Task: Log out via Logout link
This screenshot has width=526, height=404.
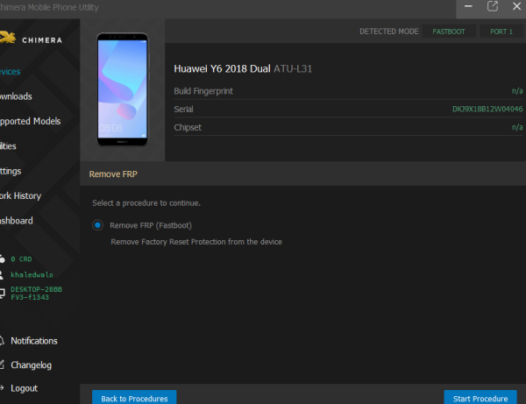Action: tap(25, 388)
